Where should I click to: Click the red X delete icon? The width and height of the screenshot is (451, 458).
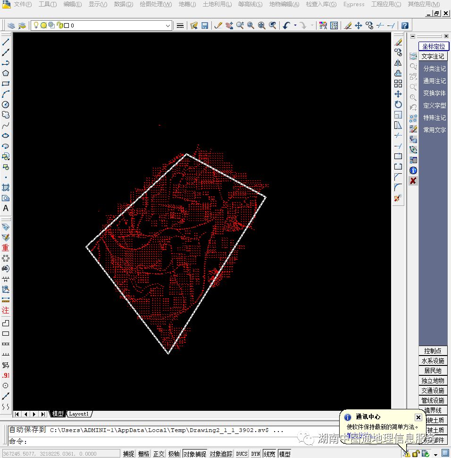pos(413,181)
